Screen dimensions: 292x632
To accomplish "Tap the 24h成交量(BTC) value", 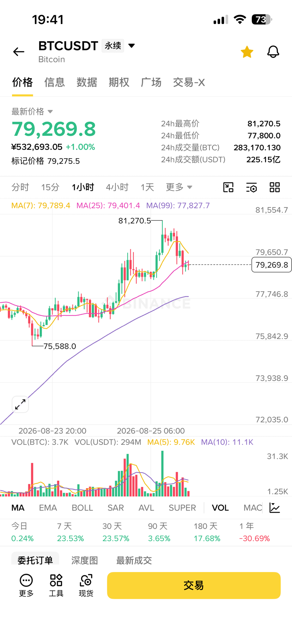I will click(257, 147).
